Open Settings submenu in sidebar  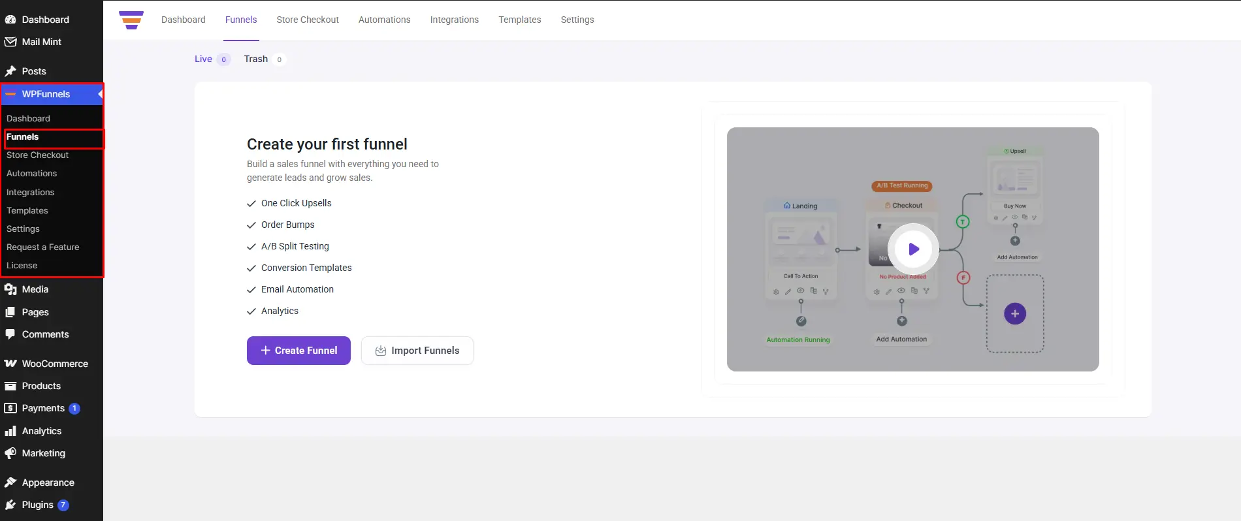coord(23,229)
